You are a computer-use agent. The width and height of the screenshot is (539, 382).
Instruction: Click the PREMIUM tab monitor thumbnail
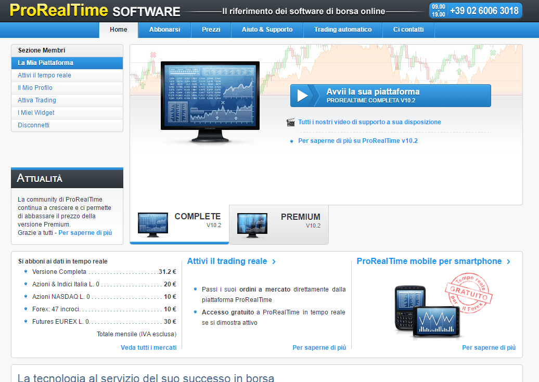[x=252, y=226]
